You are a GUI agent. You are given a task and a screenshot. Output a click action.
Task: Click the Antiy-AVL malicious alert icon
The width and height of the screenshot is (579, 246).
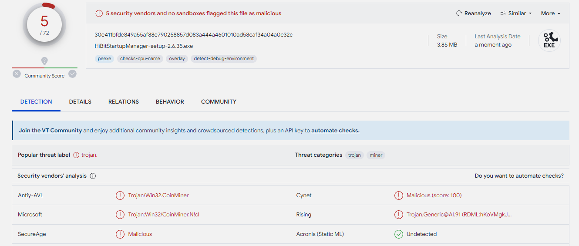(120, 195)
